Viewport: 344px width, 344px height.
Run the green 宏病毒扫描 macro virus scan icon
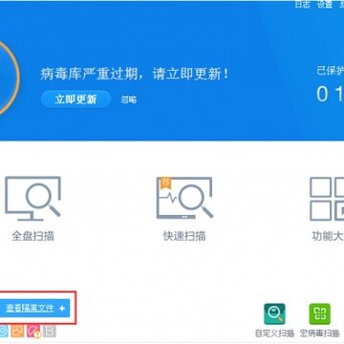click(320, 314)
